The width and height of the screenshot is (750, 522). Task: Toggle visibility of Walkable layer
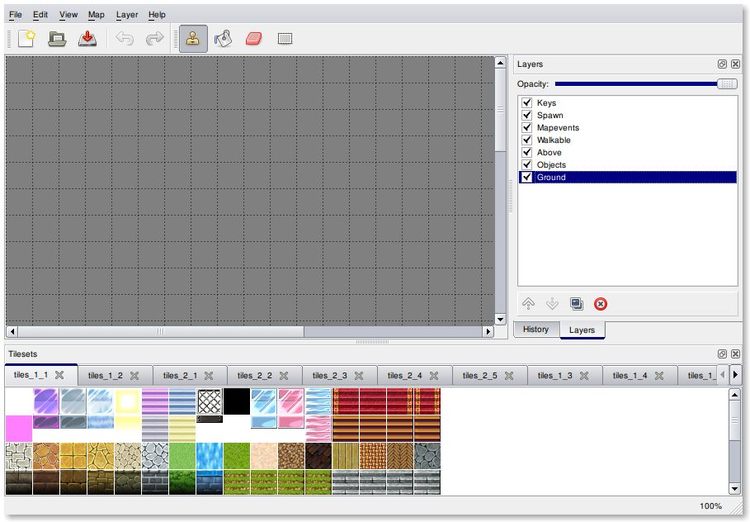tap(527, 140)
